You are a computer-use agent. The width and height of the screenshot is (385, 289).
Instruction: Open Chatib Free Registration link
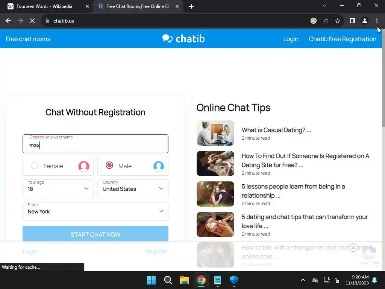[x=342, y=39]
